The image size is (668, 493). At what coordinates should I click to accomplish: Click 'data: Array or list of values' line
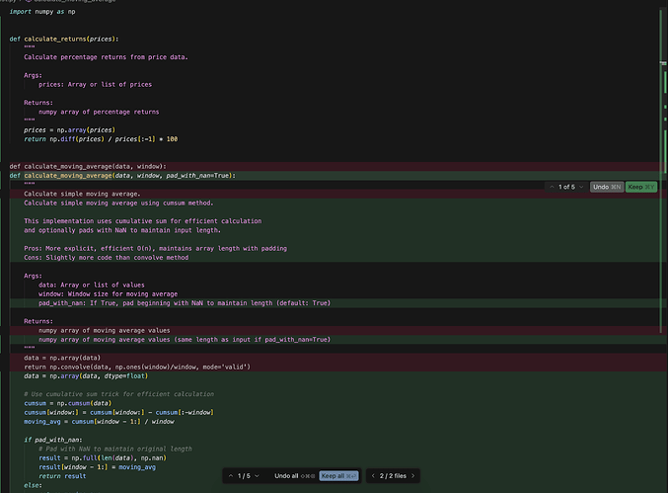(92, 285)
